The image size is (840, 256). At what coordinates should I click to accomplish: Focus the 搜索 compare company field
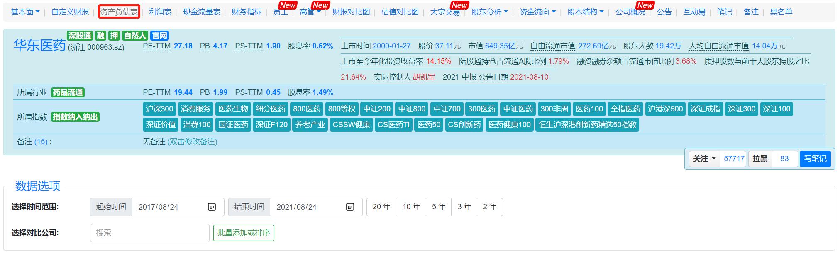[x=149, y=233]
